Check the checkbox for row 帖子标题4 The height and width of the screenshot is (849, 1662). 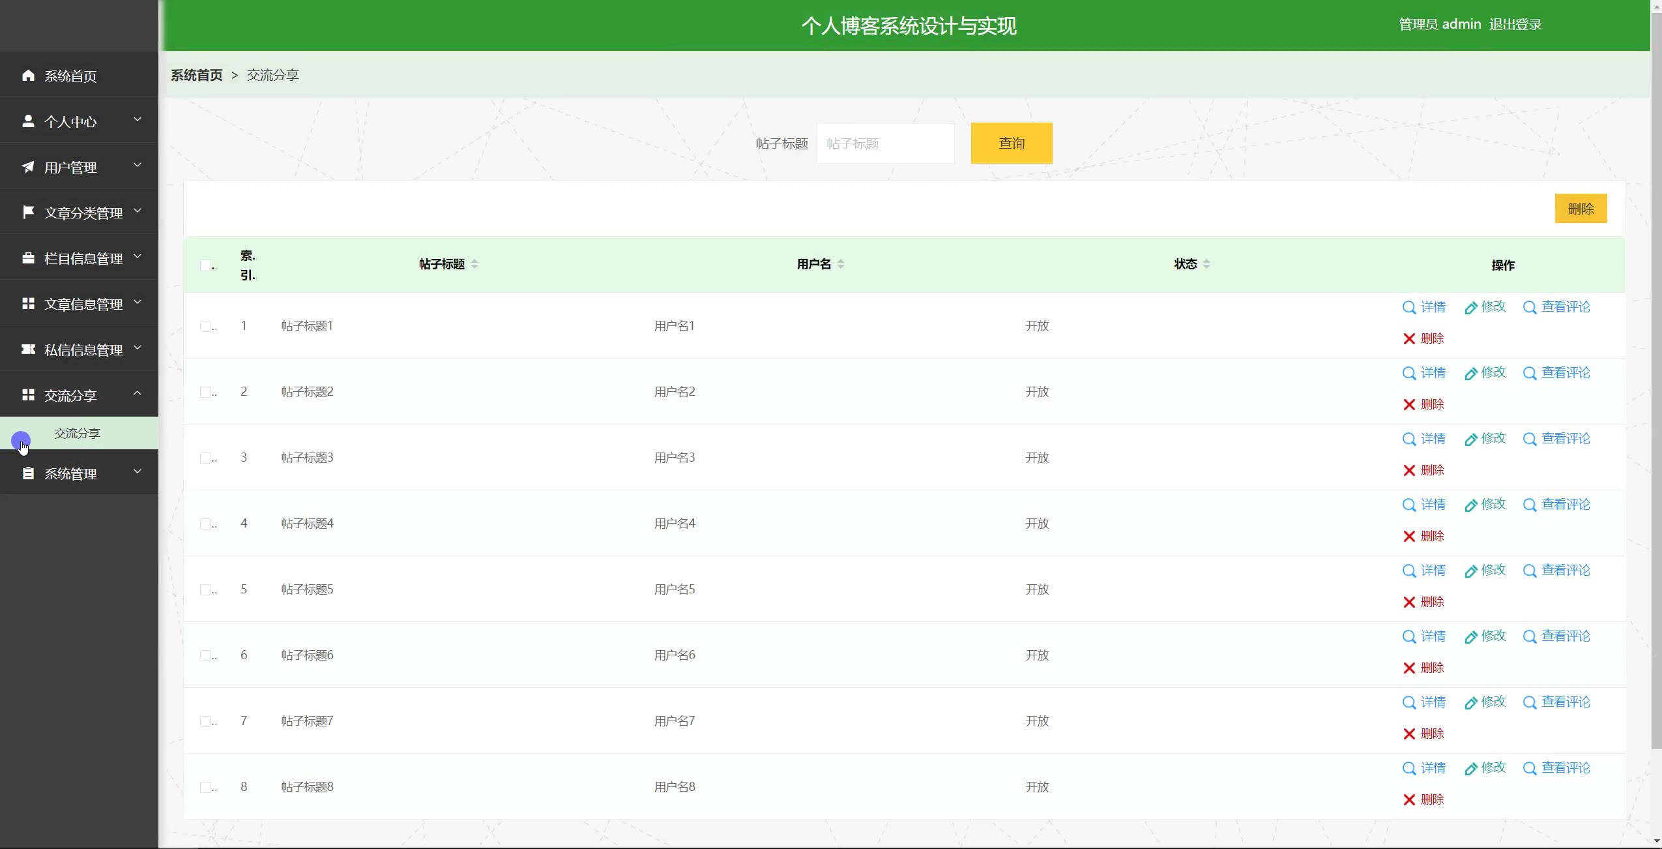205,524
